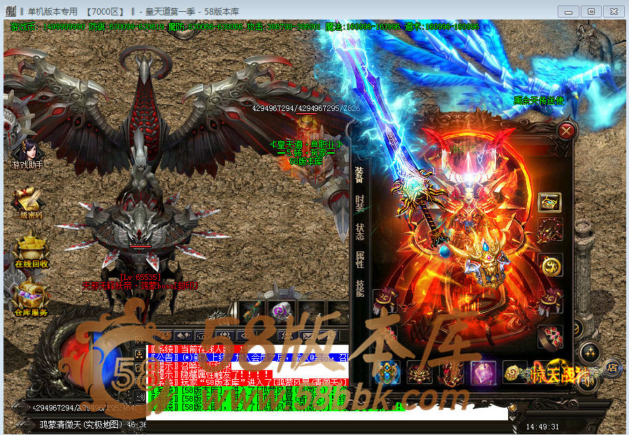This screenshot has height=435, width=629.
Task: Click the player name 58版本库
Action: pyautogui.click(x=306, y=161)
